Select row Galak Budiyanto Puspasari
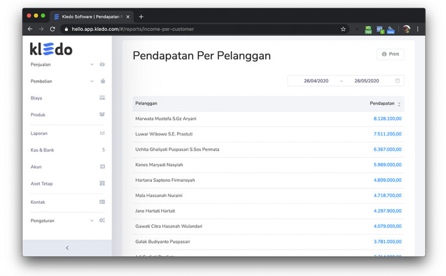 pyautogui.click(x=268, y=242)
